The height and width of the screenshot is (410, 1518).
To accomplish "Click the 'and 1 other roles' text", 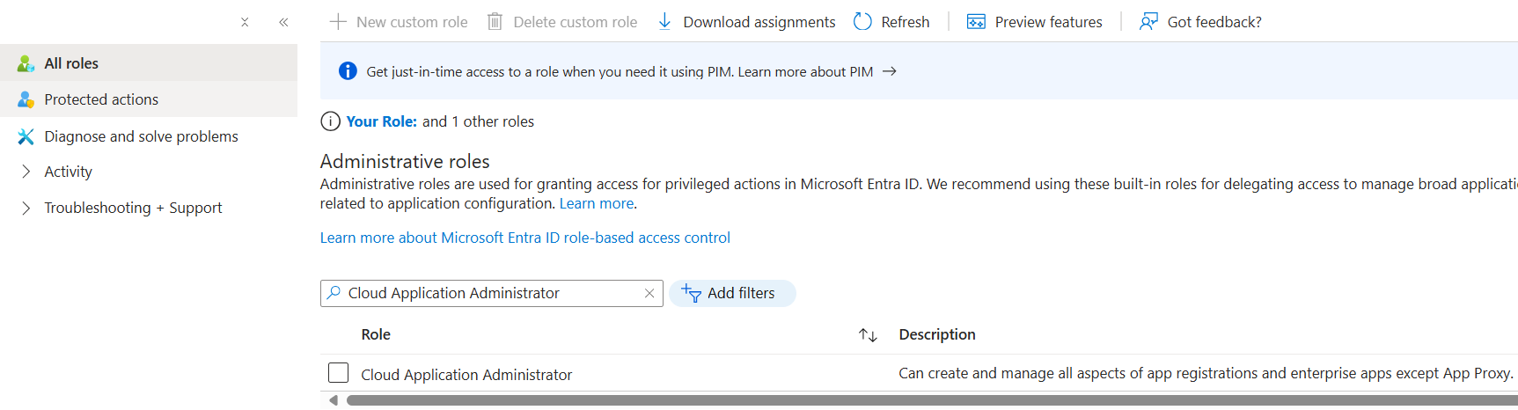I will [478, 121].
